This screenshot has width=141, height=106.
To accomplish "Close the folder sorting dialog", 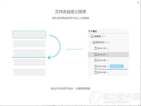I will pyautogui.click(x=138, y=3).
